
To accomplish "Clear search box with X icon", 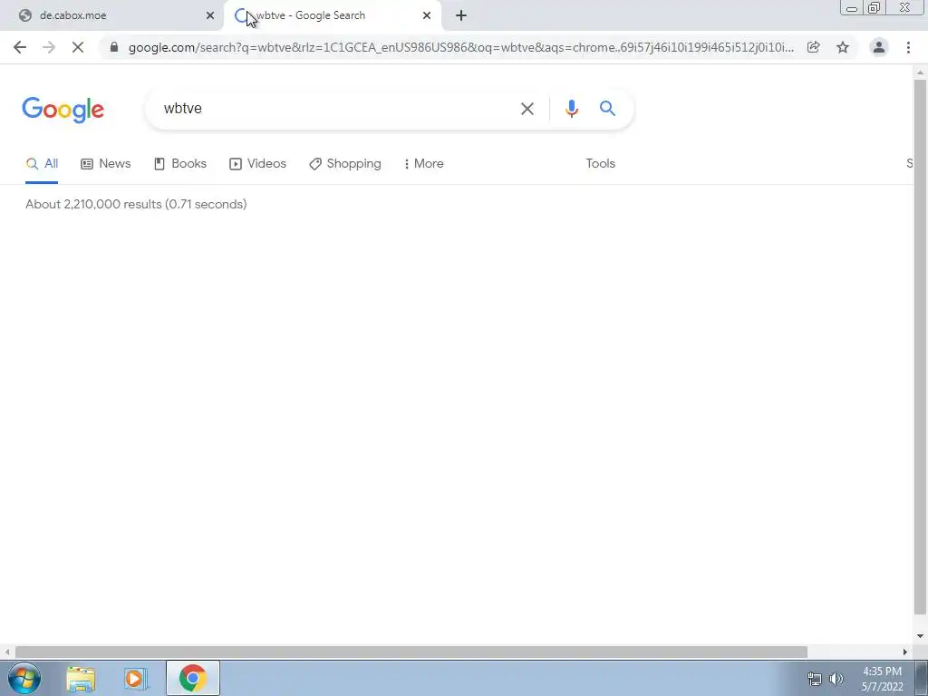I will click(527, 109).
